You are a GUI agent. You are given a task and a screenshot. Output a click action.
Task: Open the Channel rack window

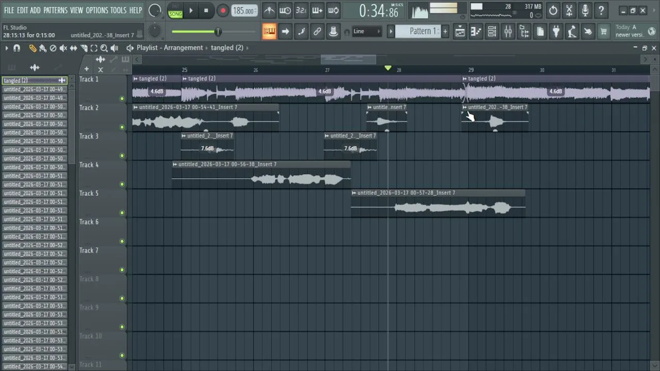point(492,31)
